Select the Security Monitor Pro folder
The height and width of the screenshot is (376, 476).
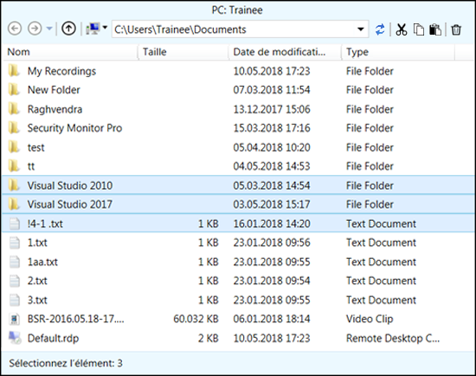[238, 128]
